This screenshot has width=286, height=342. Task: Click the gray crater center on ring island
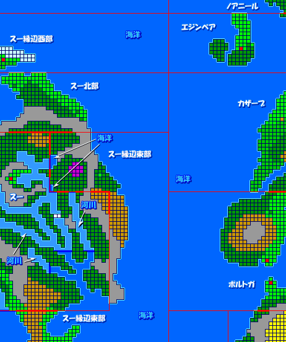tap(254, 233)
